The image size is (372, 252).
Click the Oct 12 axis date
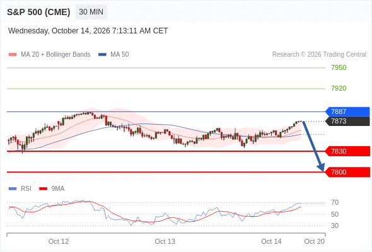pos(59,241)
